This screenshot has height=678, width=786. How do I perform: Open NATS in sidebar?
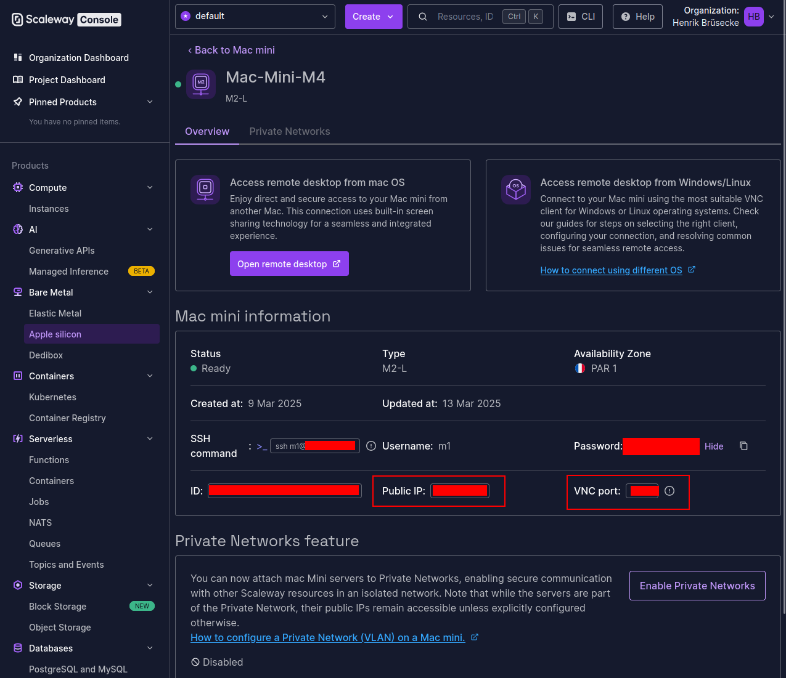click(40, 523)
